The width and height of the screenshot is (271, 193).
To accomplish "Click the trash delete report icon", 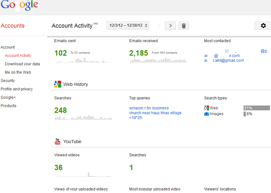I will pyautogui.click(x=184, y=26).
